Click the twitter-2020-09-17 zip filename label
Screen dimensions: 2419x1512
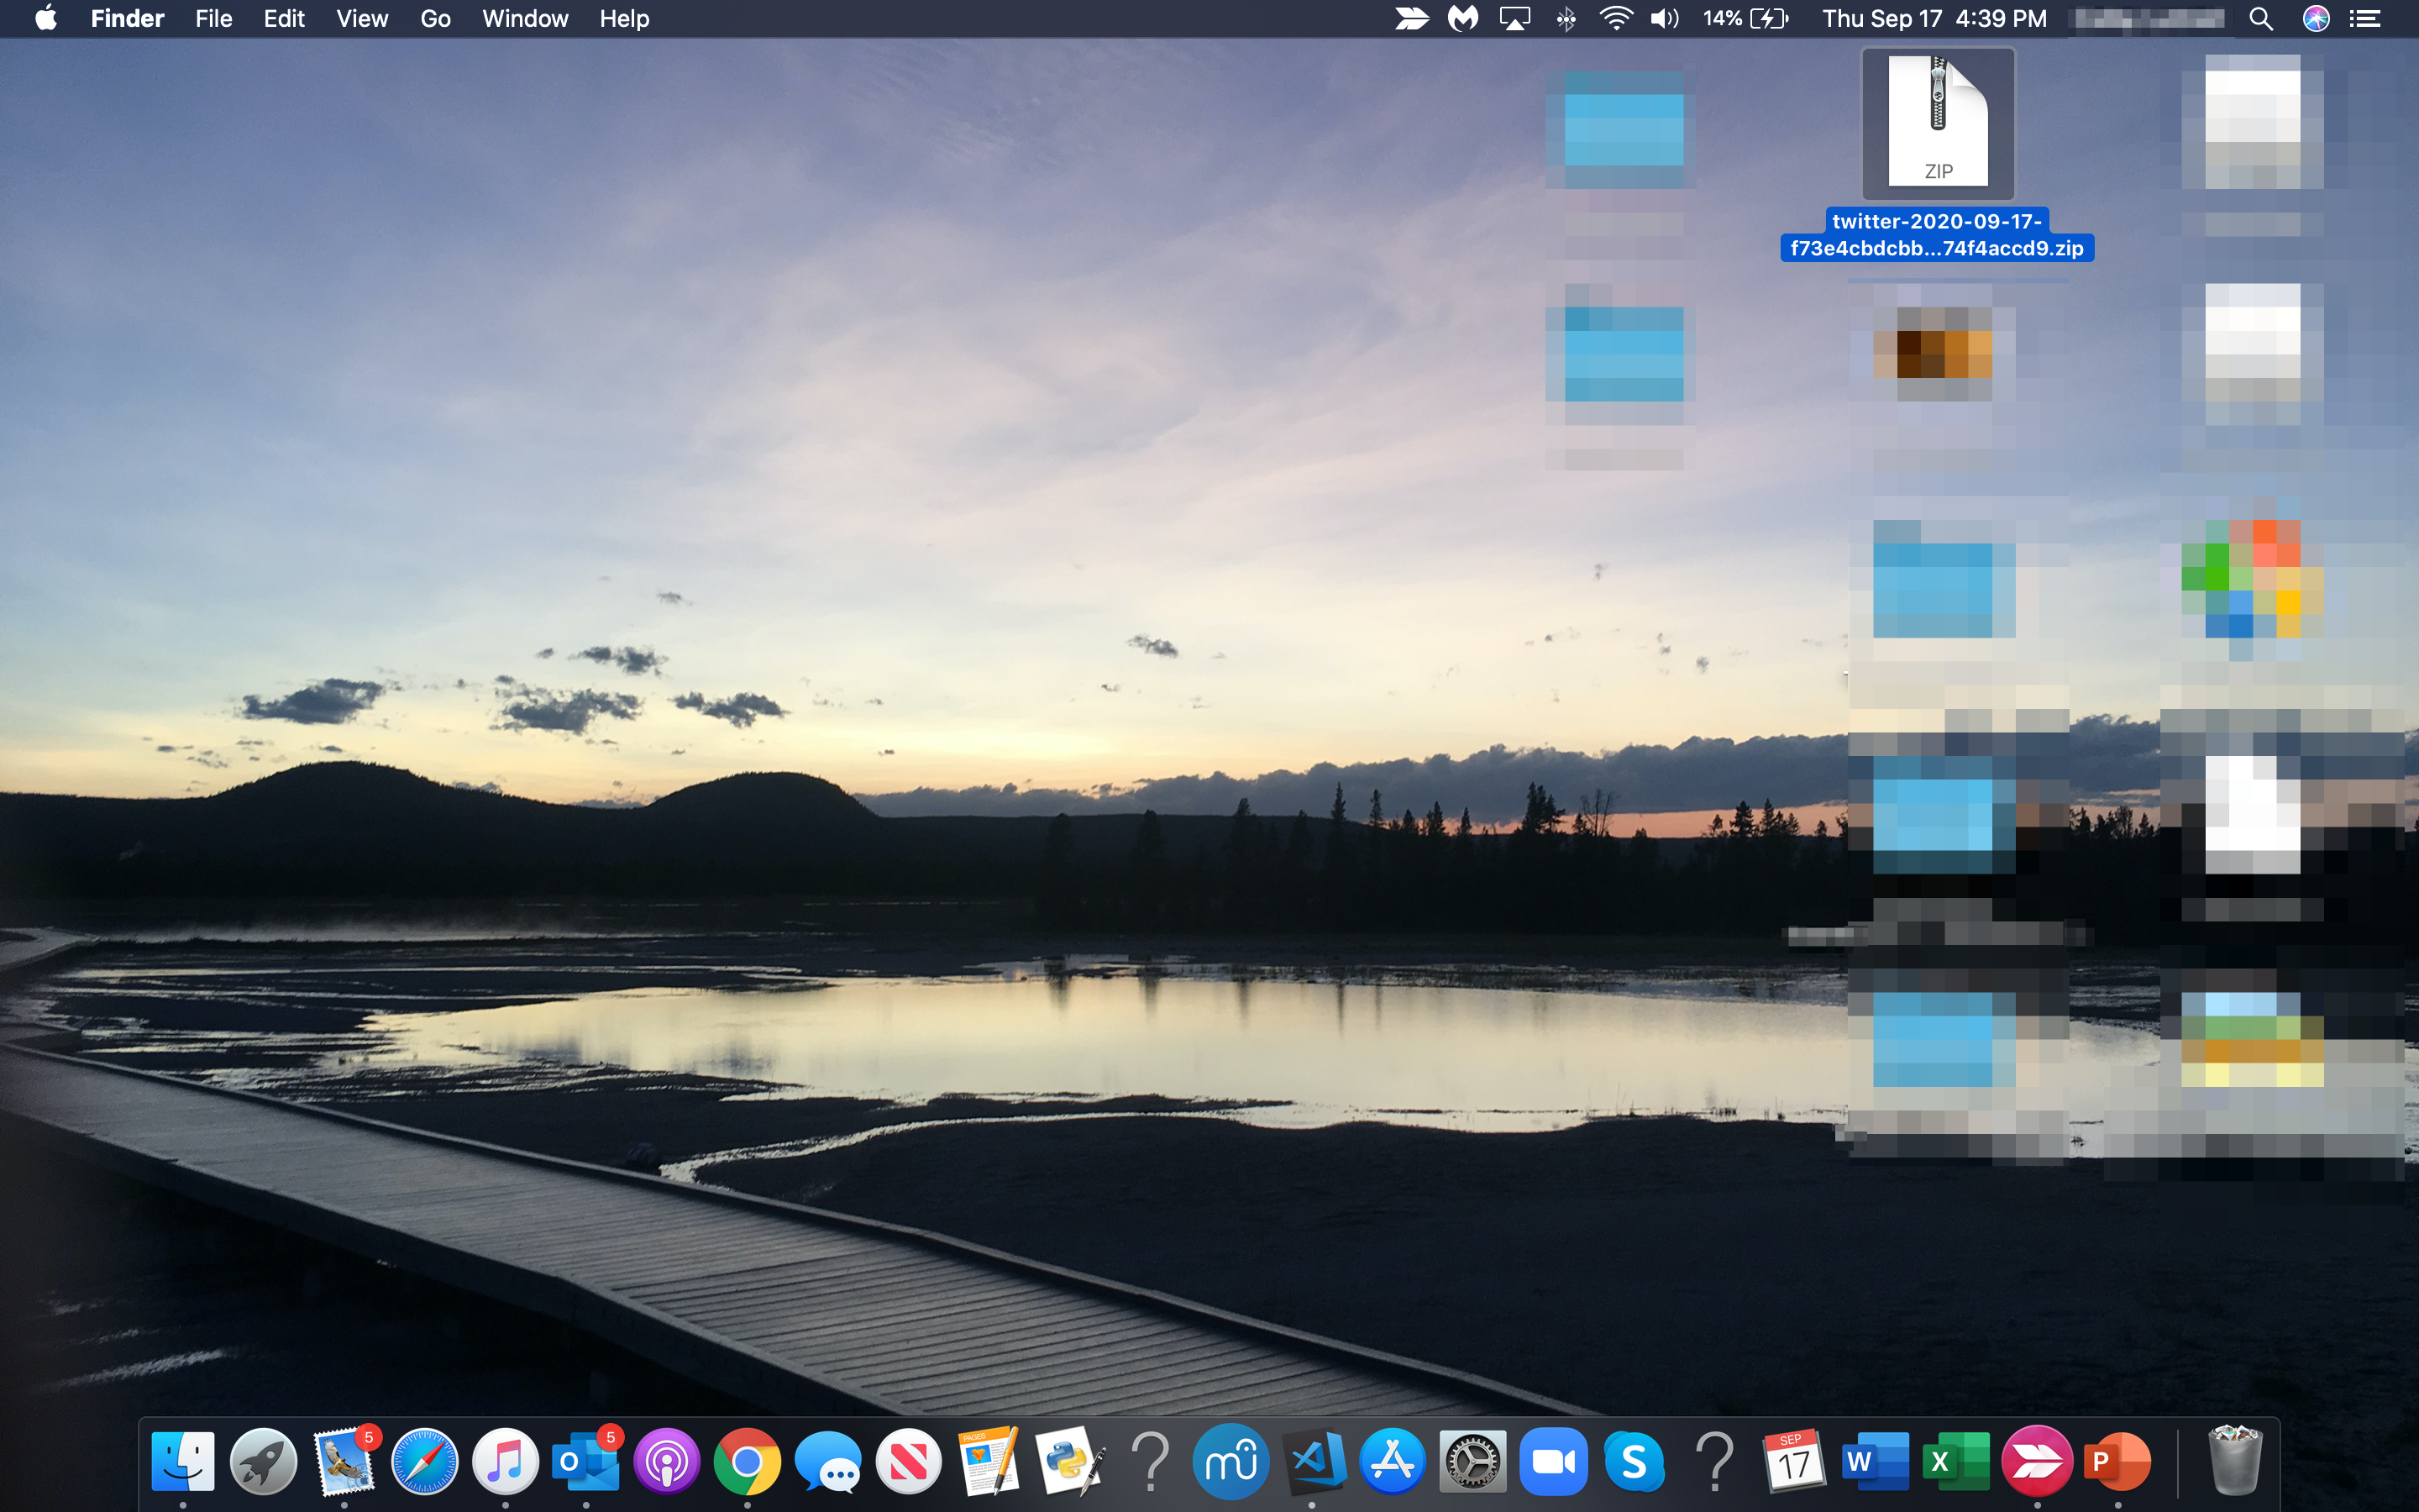1937,235
